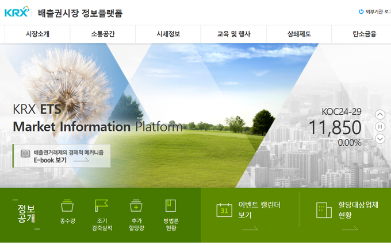Image resolution: width=391 pixels, height=249 pixels.
Task: Pause the price ticker rotation
Action: click(380, 126)
